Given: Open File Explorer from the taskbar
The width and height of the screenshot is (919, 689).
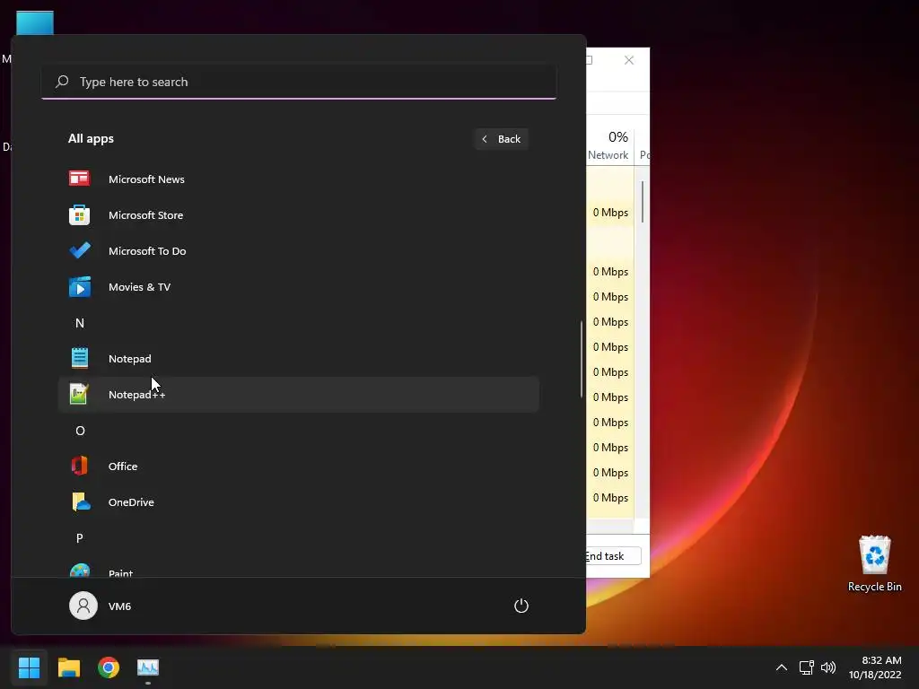Looking at the screenshot, I should click(68, 667).
